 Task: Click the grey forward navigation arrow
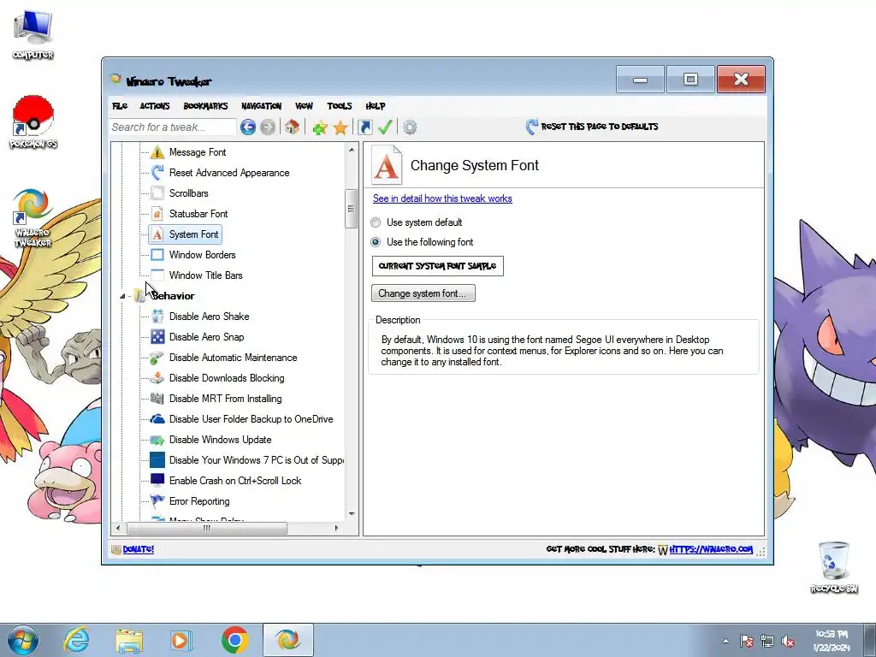(268, 127)
